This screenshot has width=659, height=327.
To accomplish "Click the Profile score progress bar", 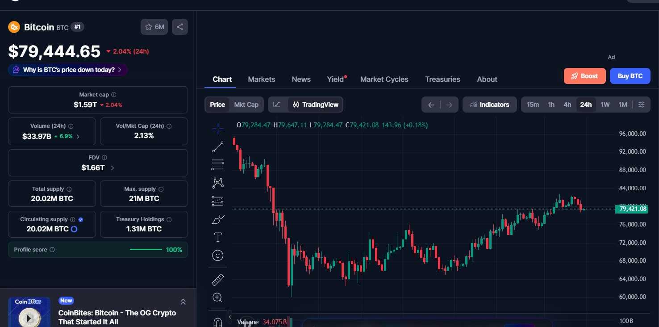I will pyautogui.click(x=146, y=250).
